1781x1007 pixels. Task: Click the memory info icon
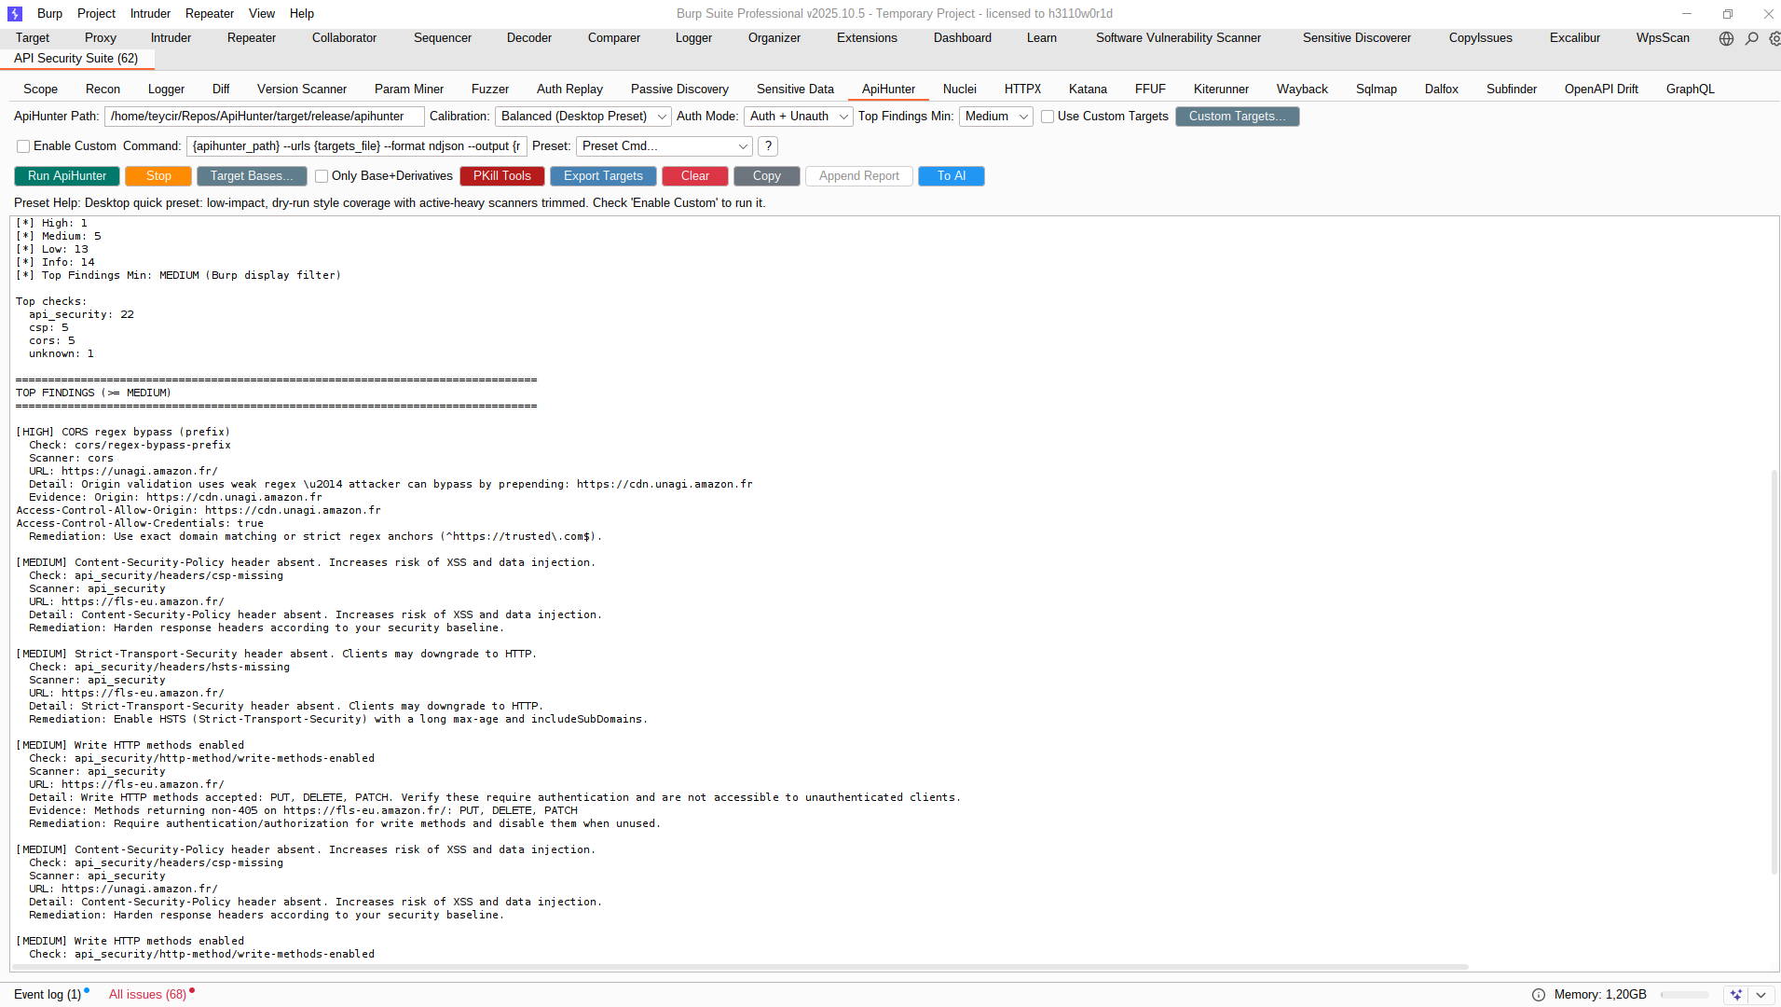(1539, 995)
